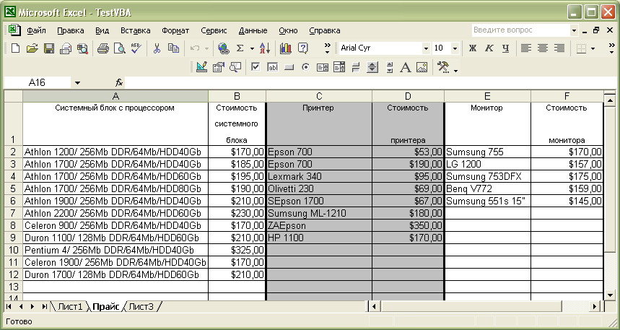The height and width of the screenshot is (330, 620).
Task: Expand Formatting toolbar options chevron at far right
Action: click(611, 48)
